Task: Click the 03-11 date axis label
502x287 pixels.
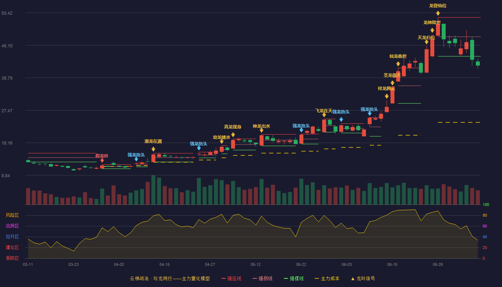Action: tap(28, 264)
